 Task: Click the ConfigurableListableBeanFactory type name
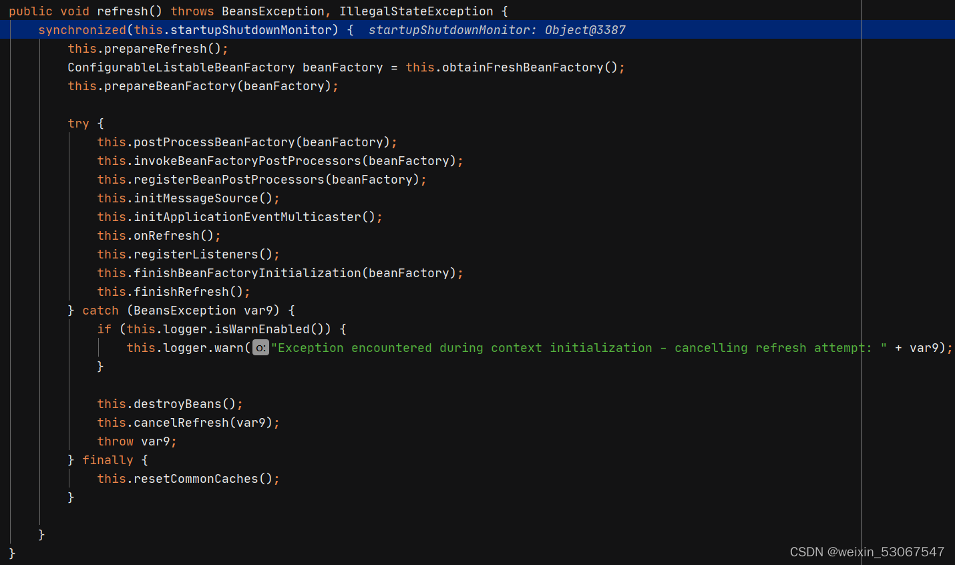pos(181,67)
